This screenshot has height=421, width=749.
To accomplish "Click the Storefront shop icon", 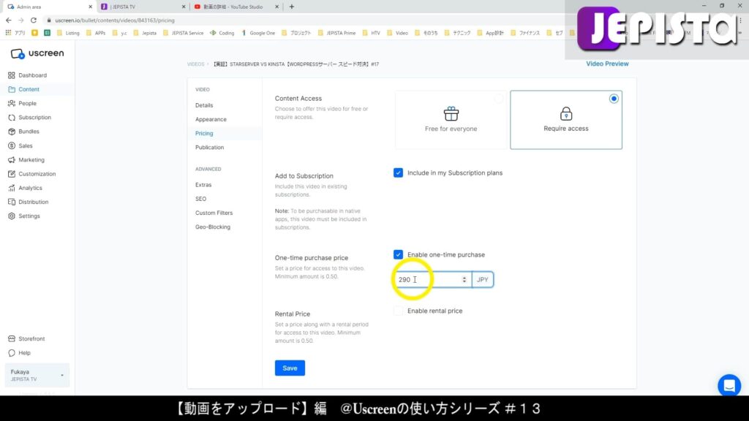I will [12, 339].
